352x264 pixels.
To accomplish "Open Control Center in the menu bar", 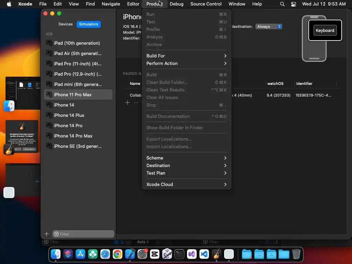I will 294,4.
